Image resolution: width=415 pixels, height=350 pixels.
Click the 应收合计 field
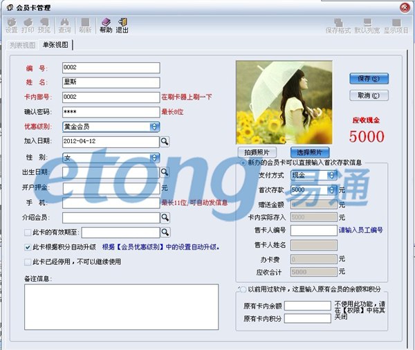314,272
